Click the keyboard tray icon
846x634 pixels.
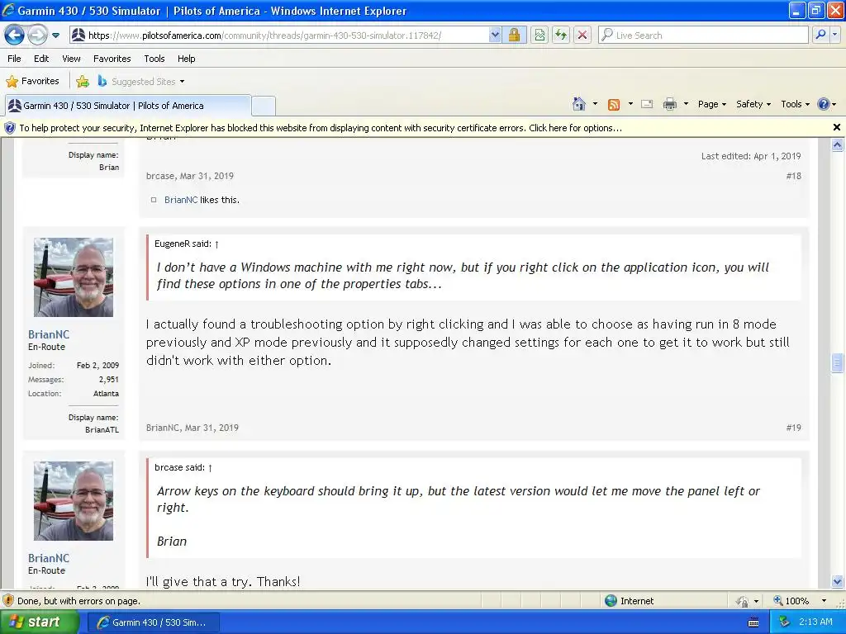point(753,622)
